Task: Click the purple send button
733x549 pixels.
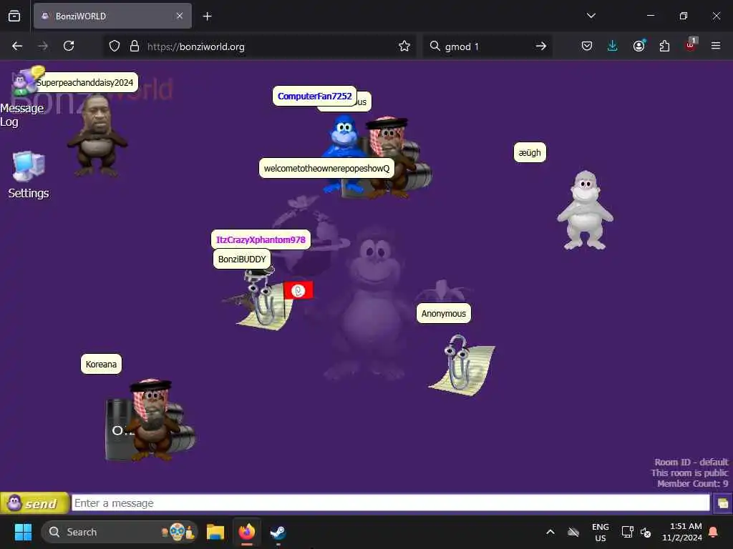Action: tap(34, 503)
